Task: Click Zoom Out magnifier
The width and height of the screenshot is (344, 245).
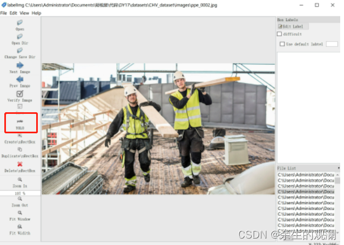Action: tap(20, 199)
